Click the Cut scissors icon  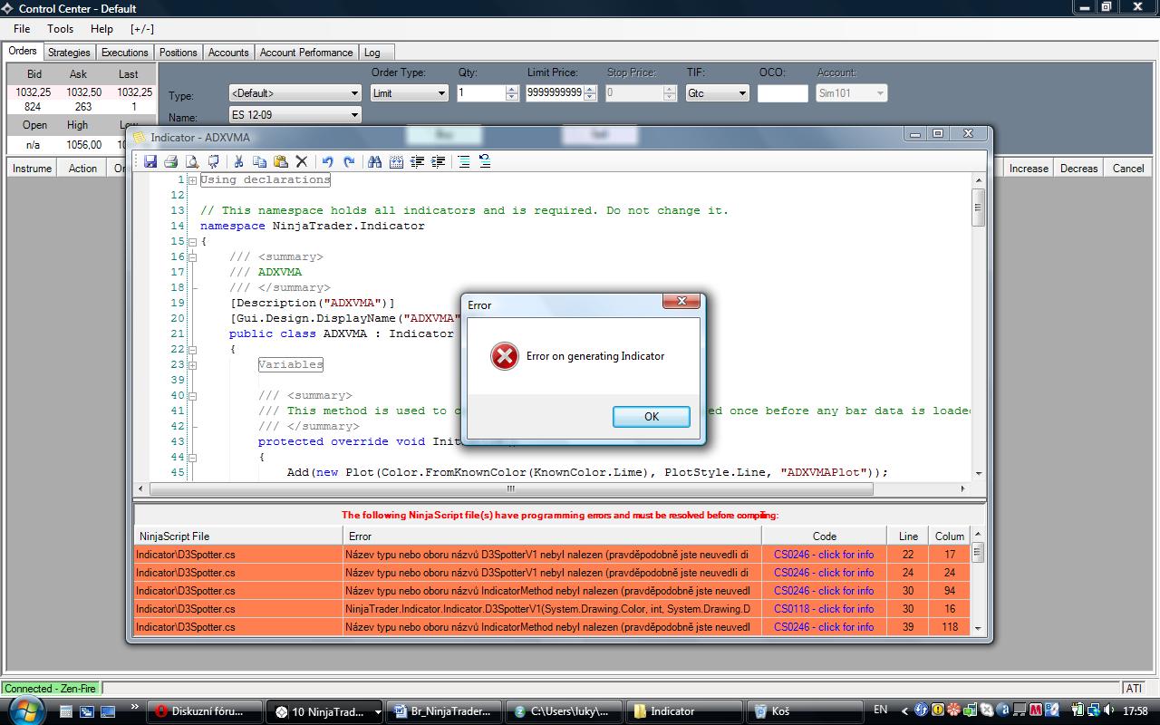tap(238, 161)
